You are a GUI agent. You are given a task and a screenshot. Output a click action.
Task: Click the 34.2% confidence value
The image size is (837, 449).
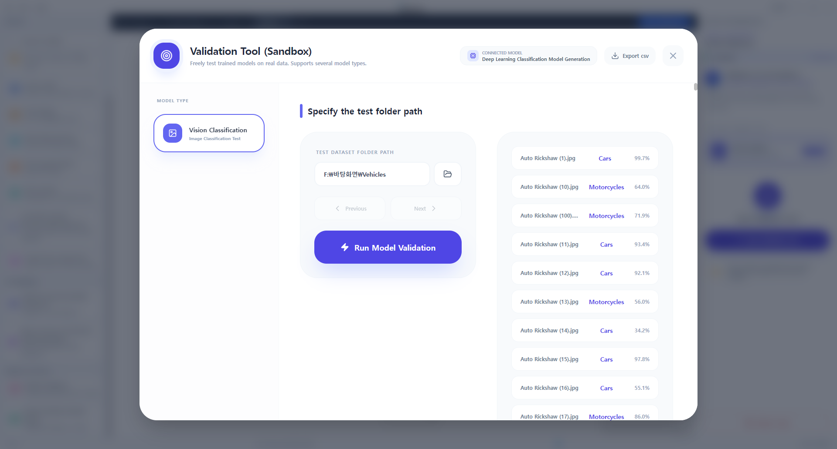coord(642,331)
